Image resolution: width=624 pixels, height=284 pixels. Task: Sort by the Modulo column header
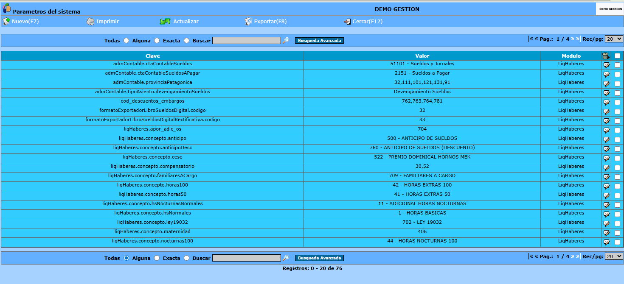(x=571, y=56)
